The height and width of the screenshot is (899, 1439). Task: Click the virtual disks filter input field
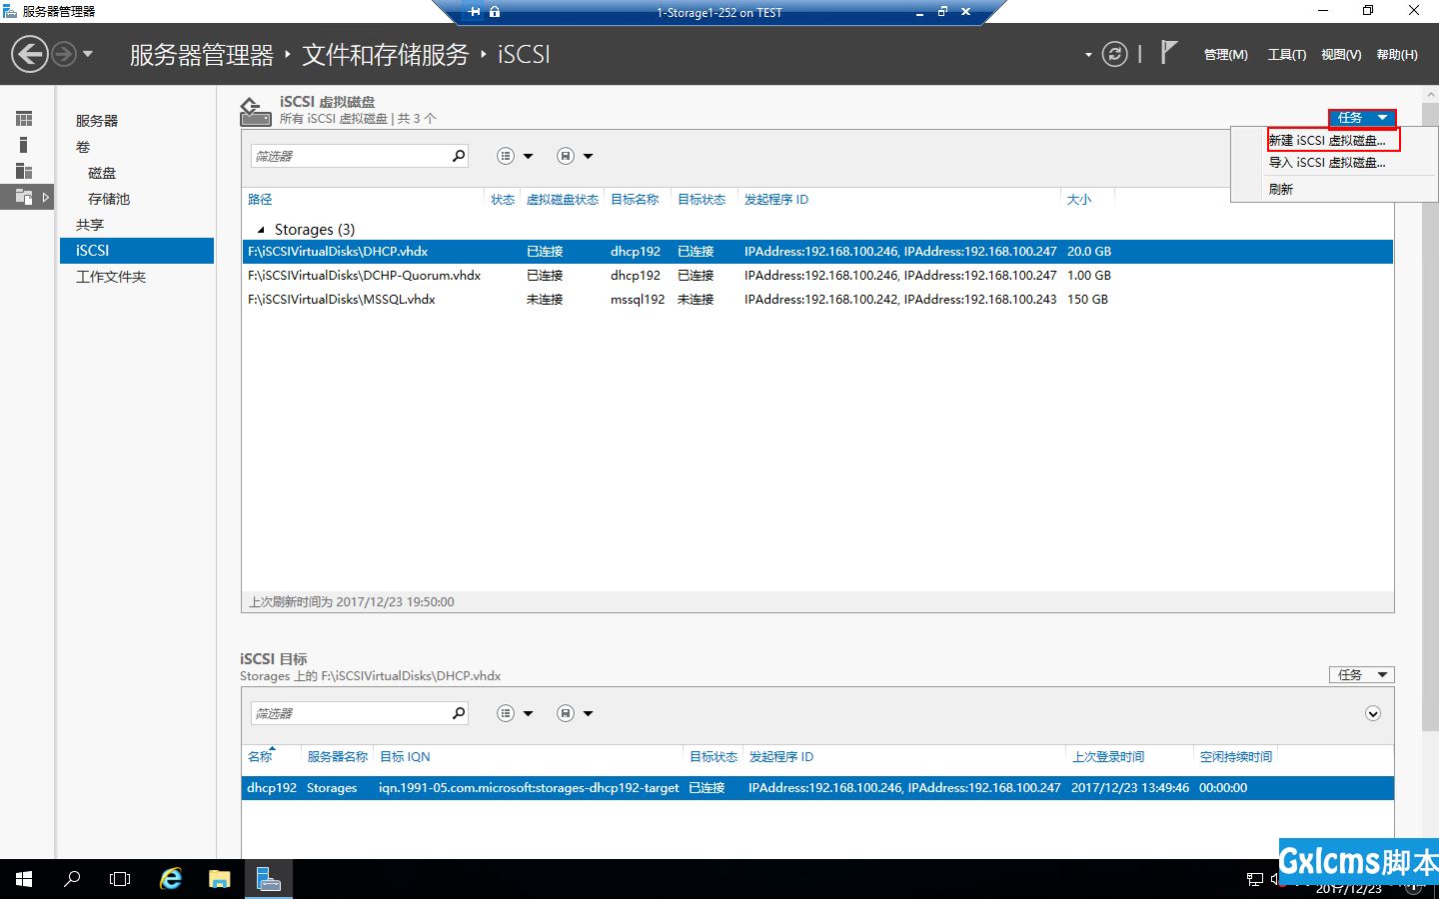350,156
